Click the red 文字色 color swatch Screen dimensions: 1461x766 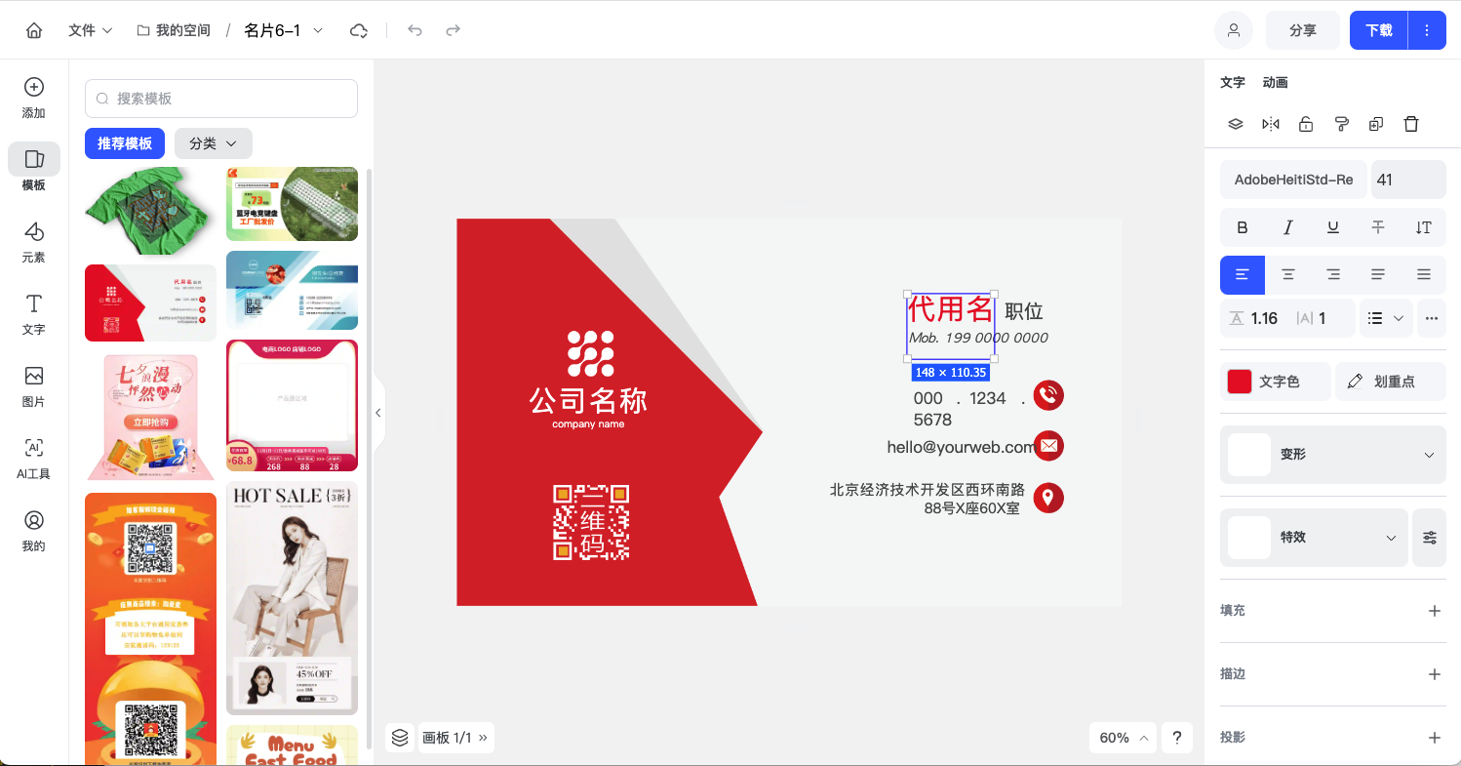(1239, 381)
